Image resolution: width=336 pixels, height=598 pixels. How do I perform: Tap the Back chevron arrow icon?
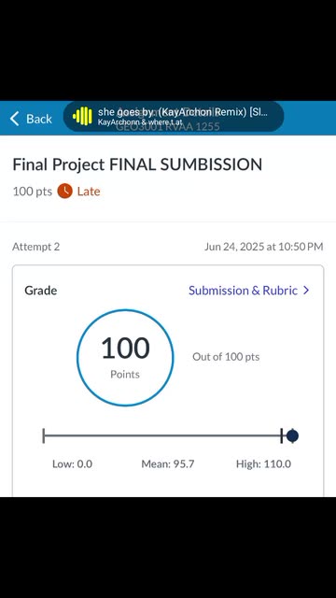pyautogui.click(x=15, y=119)
